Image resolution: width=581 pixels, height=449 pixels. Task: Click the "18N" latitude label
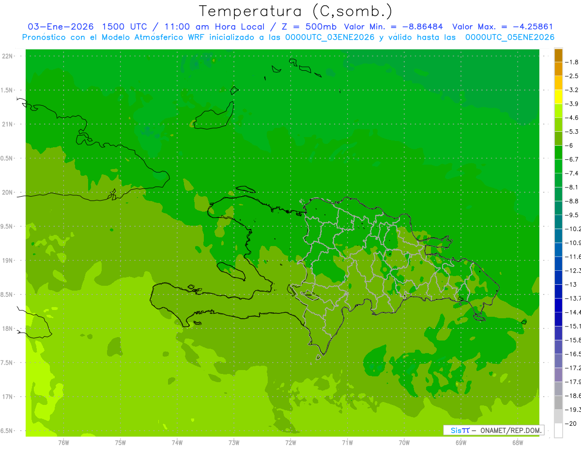[x=7, y=329]
